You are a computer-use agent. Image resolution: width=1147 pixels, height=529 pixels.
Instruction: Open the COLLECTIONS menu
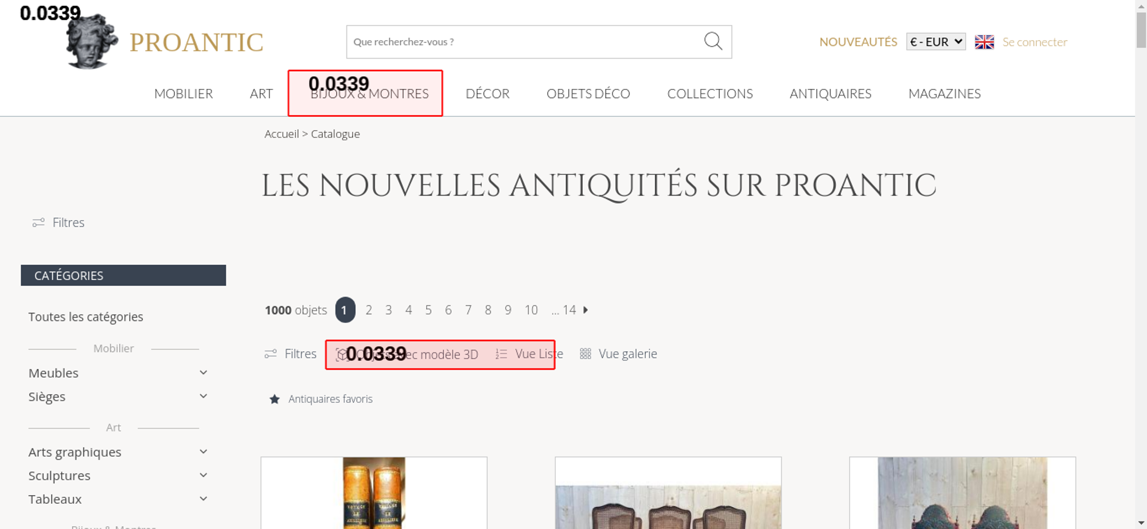[710, 93]
